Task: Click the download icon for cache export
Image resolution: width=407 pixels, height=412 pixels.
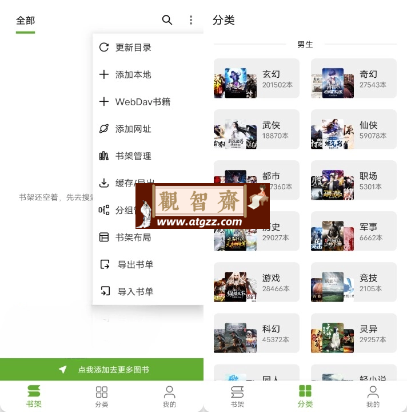Action: [104, 183]
